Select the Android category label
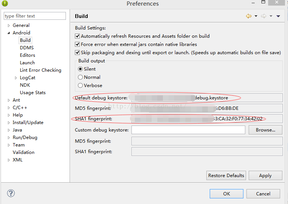This screenshot has width=288, height=204. pos(21,33)
